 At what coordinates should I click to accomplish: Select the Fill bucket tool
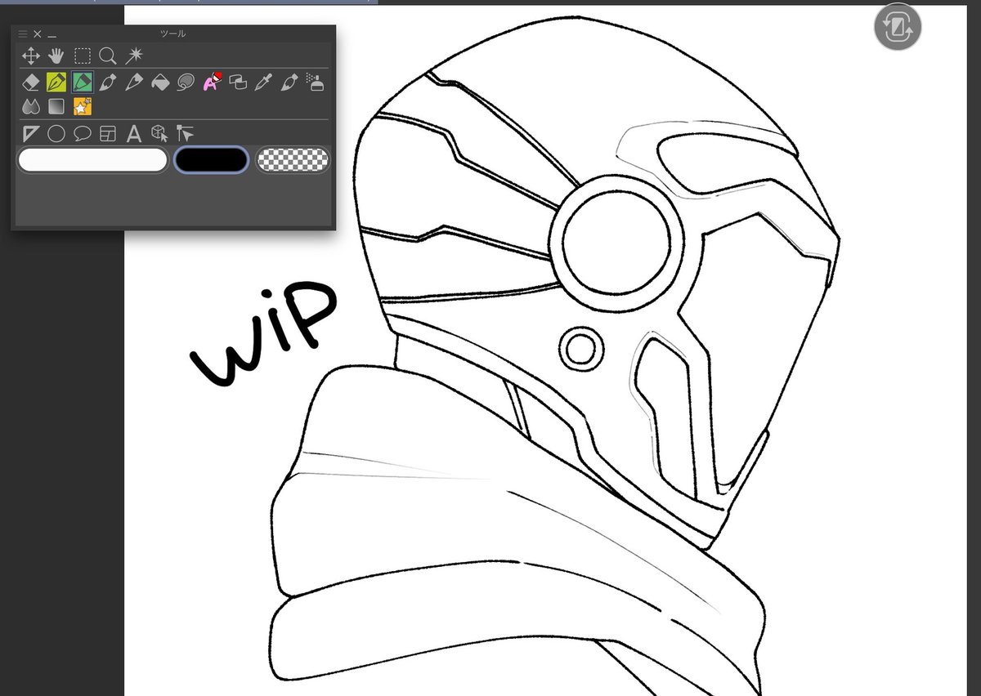[x=160, y=82]
